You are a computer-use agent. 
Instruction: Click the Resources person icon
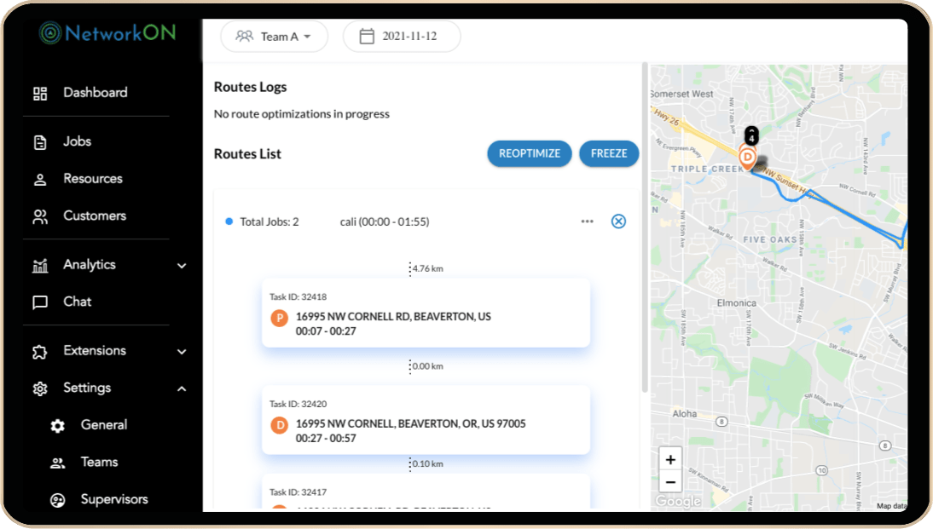(x=40, y=180)
